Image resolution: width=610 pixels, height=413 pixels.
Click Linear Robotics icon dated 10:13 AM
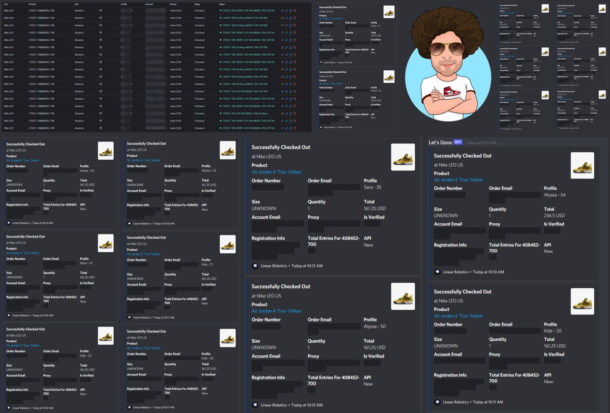click(9, 223)
